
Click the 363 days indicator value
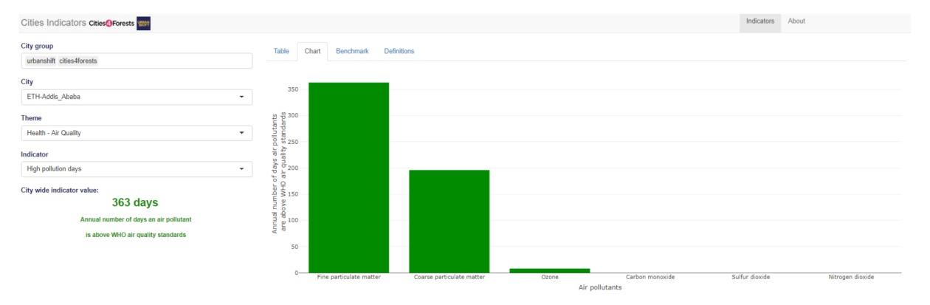tap(135, 202)
